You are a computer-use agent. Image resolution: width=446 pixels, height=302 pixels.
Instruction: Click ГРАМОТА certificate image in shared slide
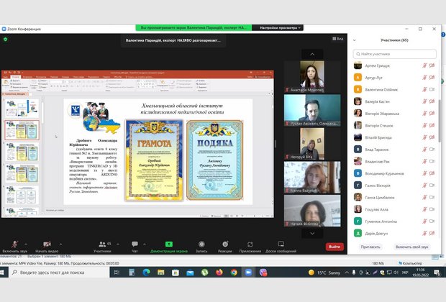(x=154, y=160)
